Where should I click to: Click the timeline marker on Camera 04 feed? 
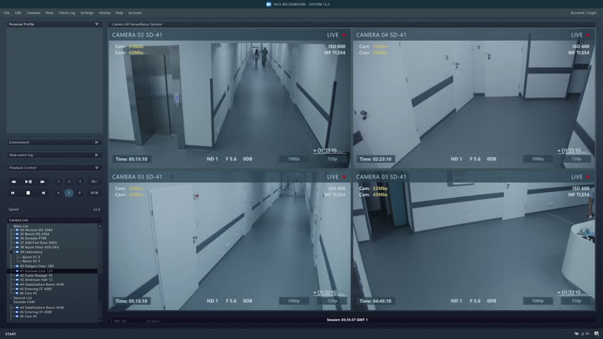click(559, 150)
